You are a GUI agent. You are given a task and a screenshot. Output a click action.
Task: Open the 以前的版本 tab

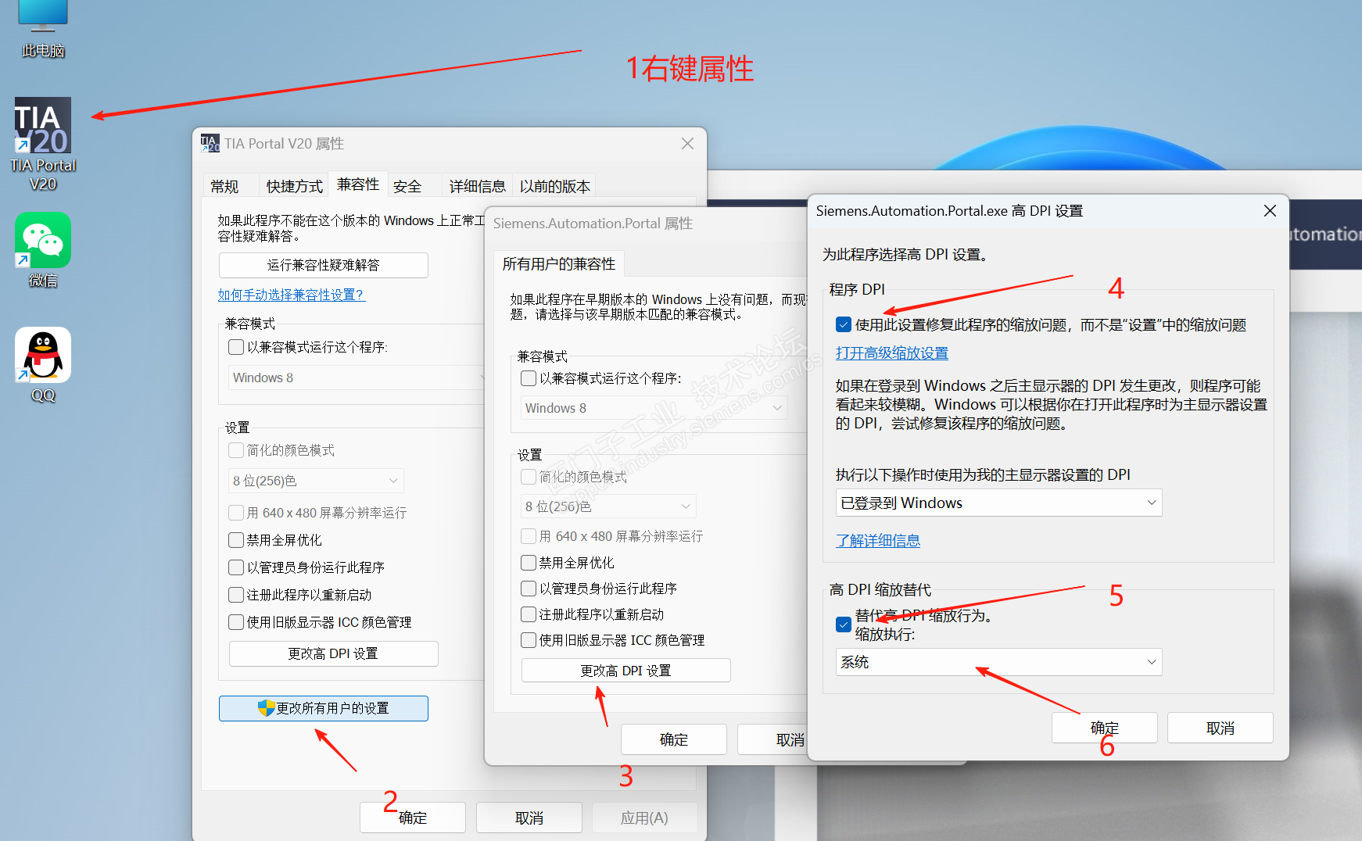click(554, 186)
